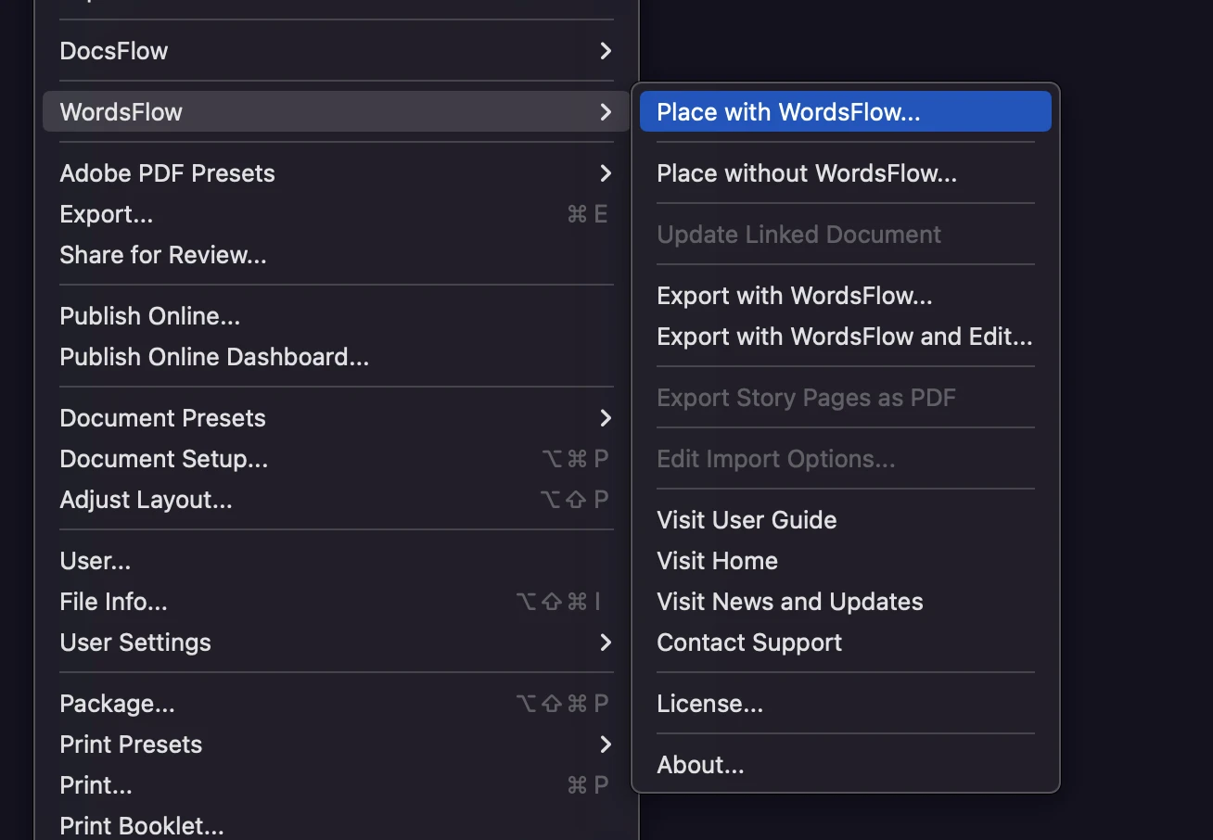Choose Package...

(x=337, y=704)
